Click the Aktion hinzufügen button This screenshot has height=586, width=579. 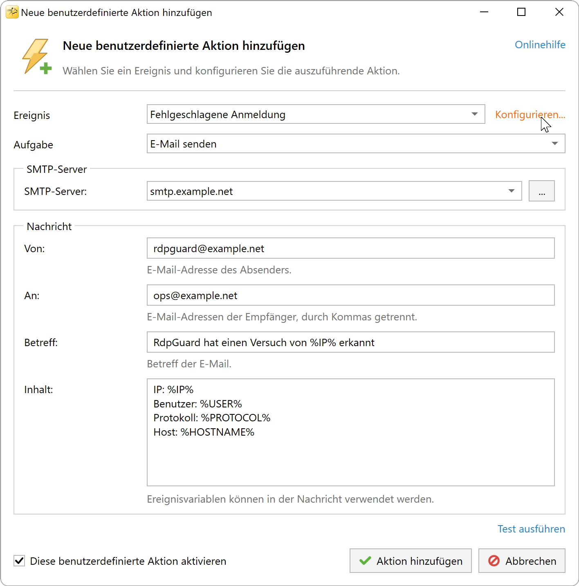[x=411, y=561]
